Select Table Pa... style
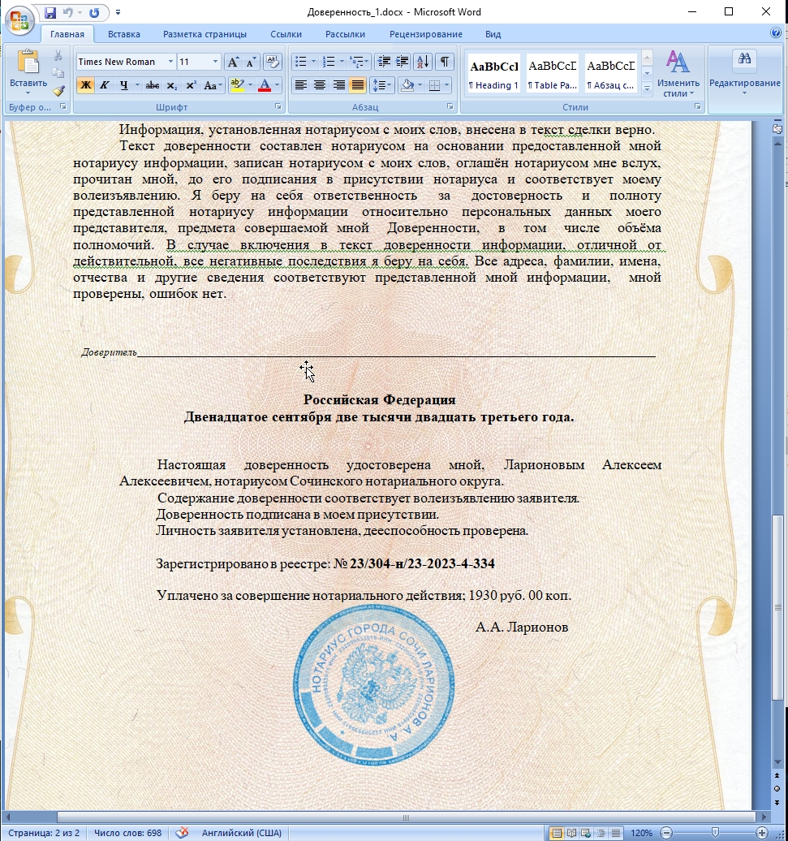 pos(552,74)
